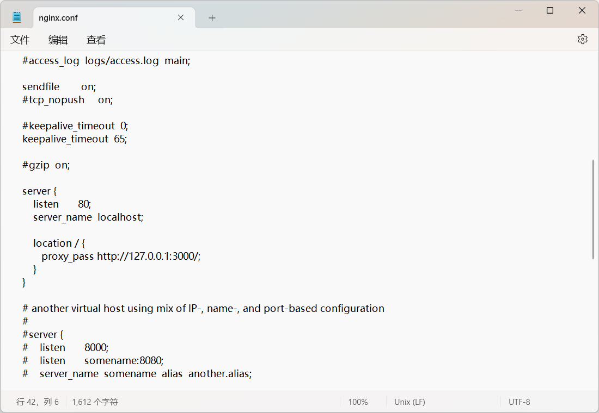Click the uncommented 'server {' line
The width and height of the screenshot is (599, 413).
[x=39, y=191]
